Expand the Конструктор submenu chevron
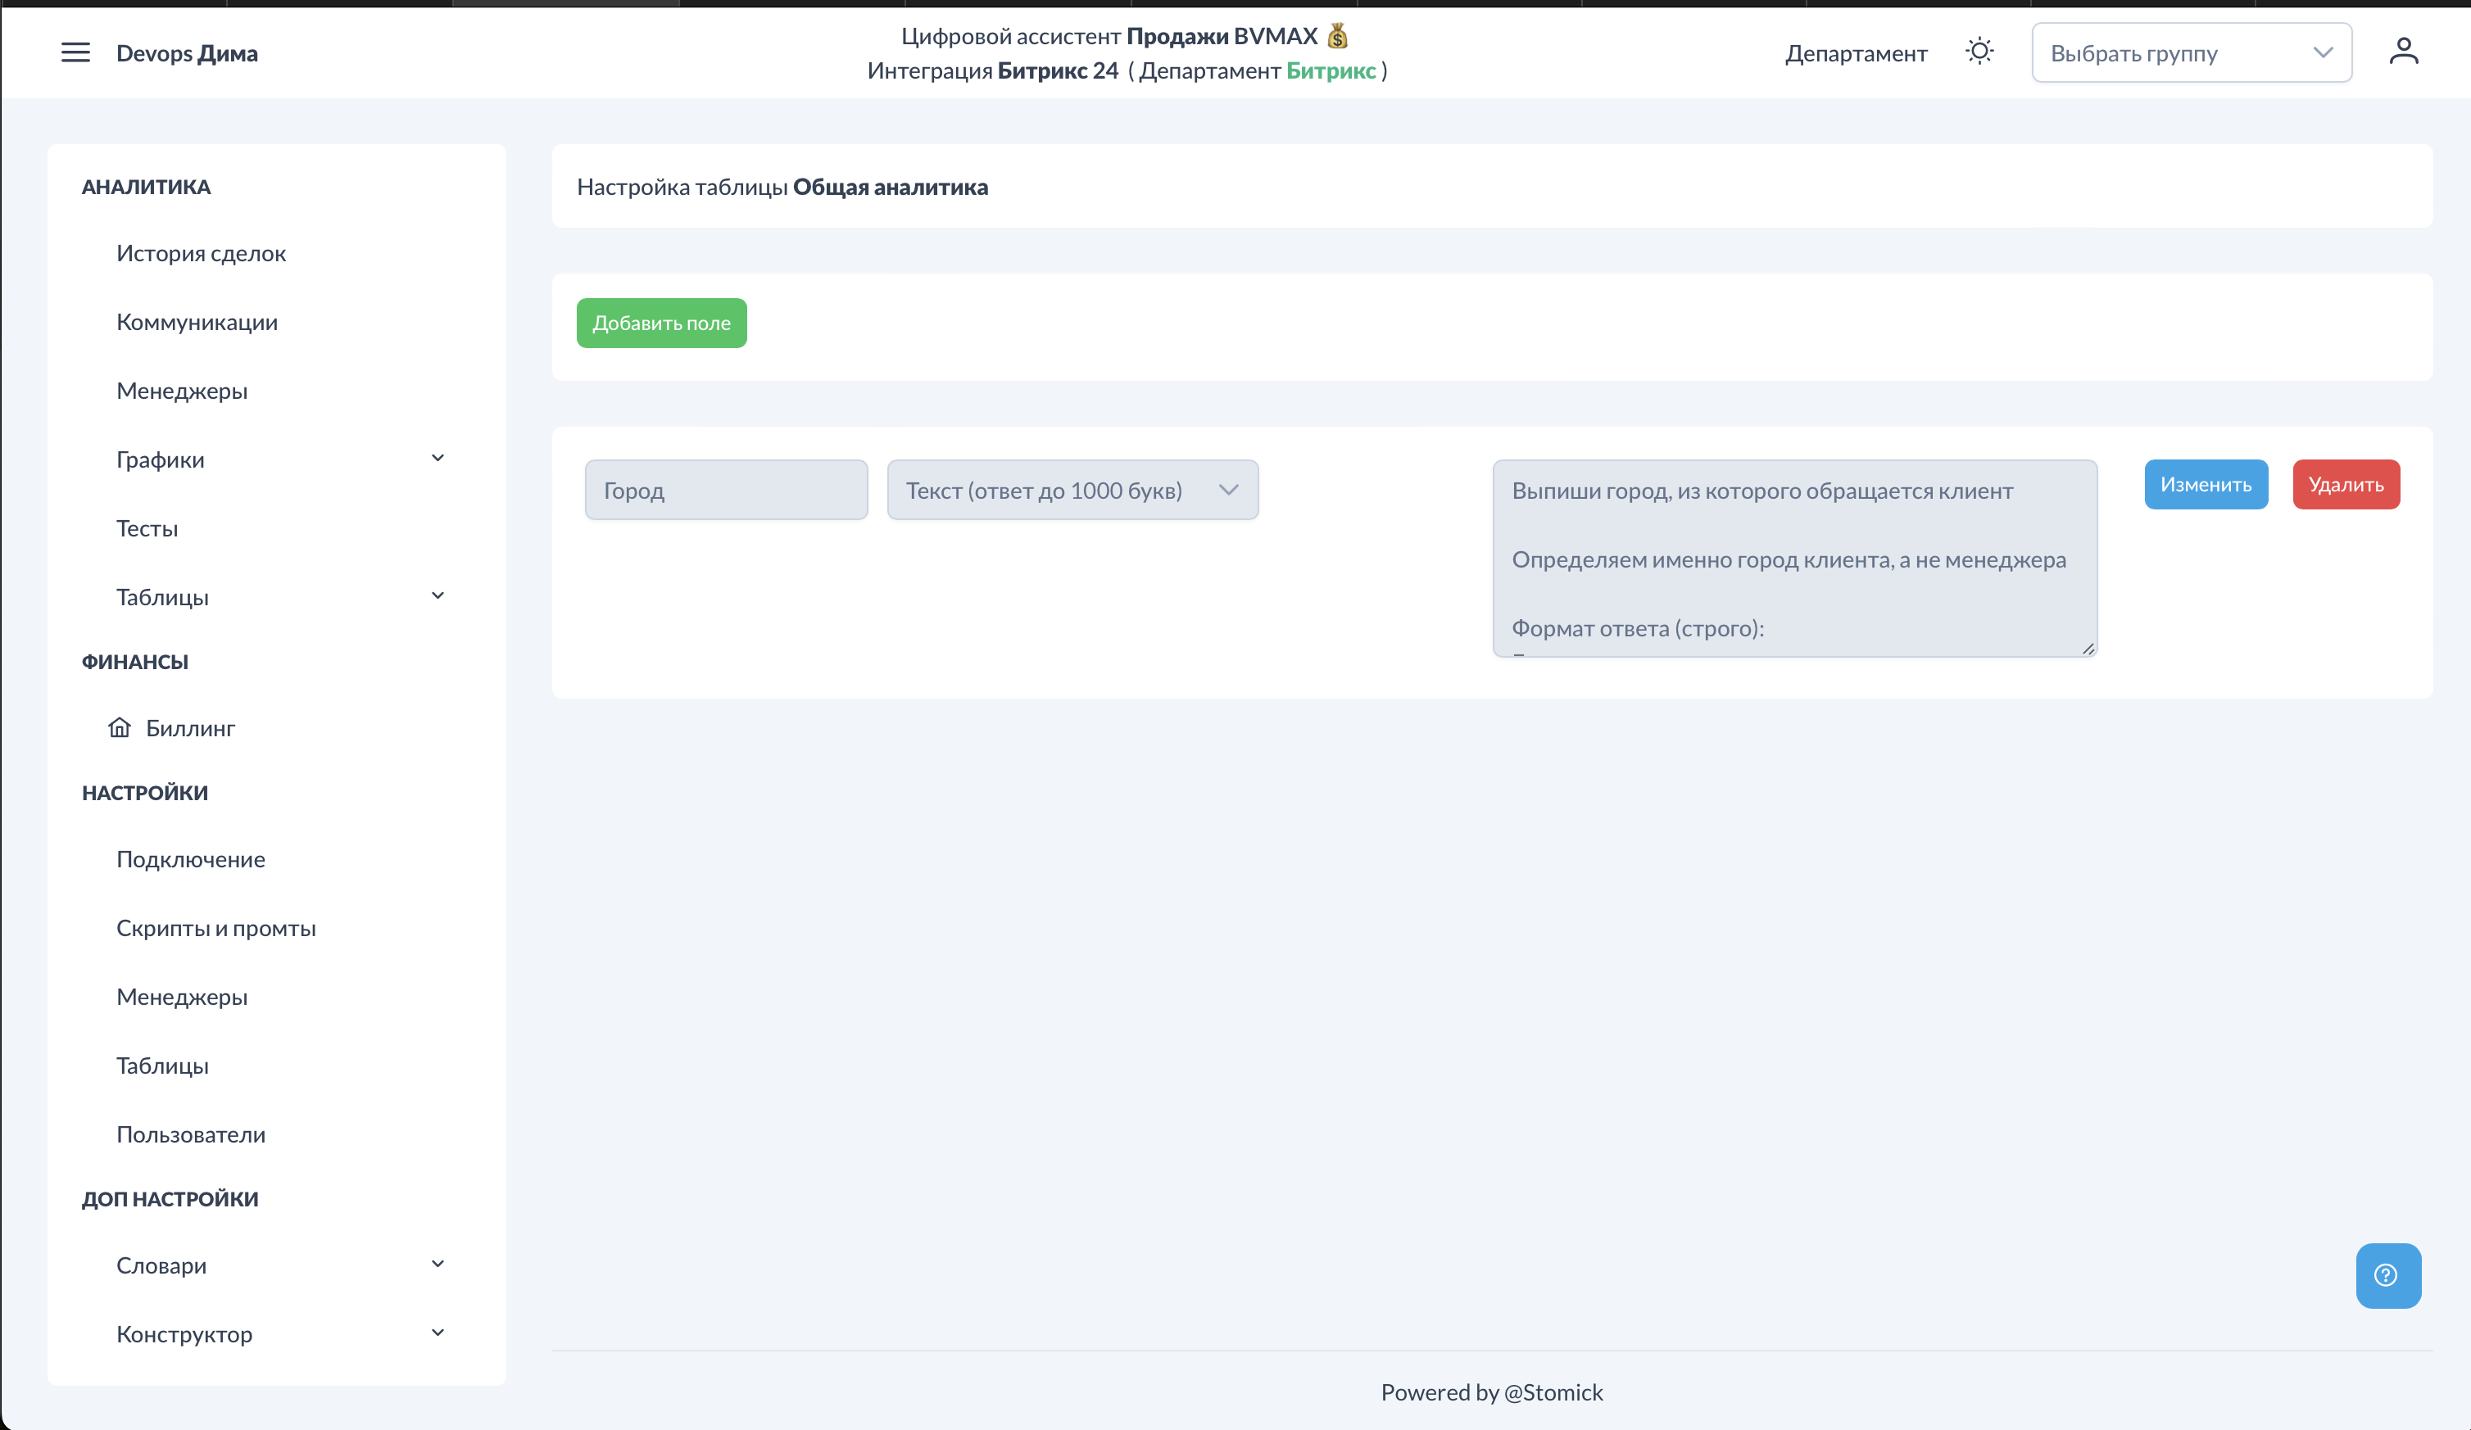This screenshot has height=1430, width=2471. click(x=438, y=1333)
